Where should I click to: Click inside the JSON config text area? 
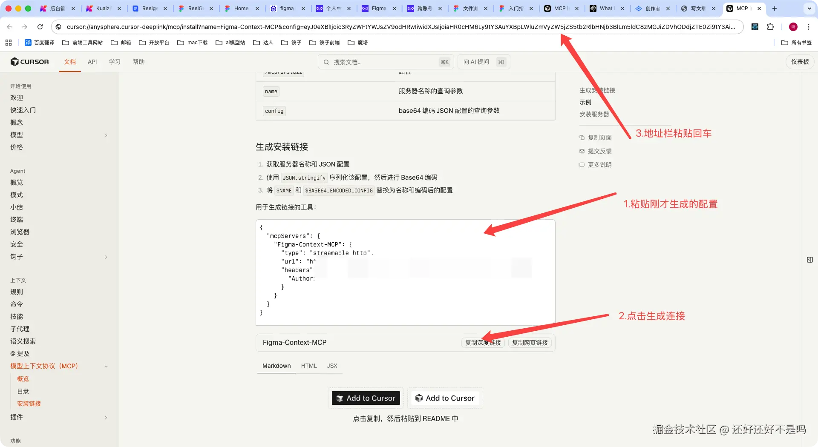(405, 272)
